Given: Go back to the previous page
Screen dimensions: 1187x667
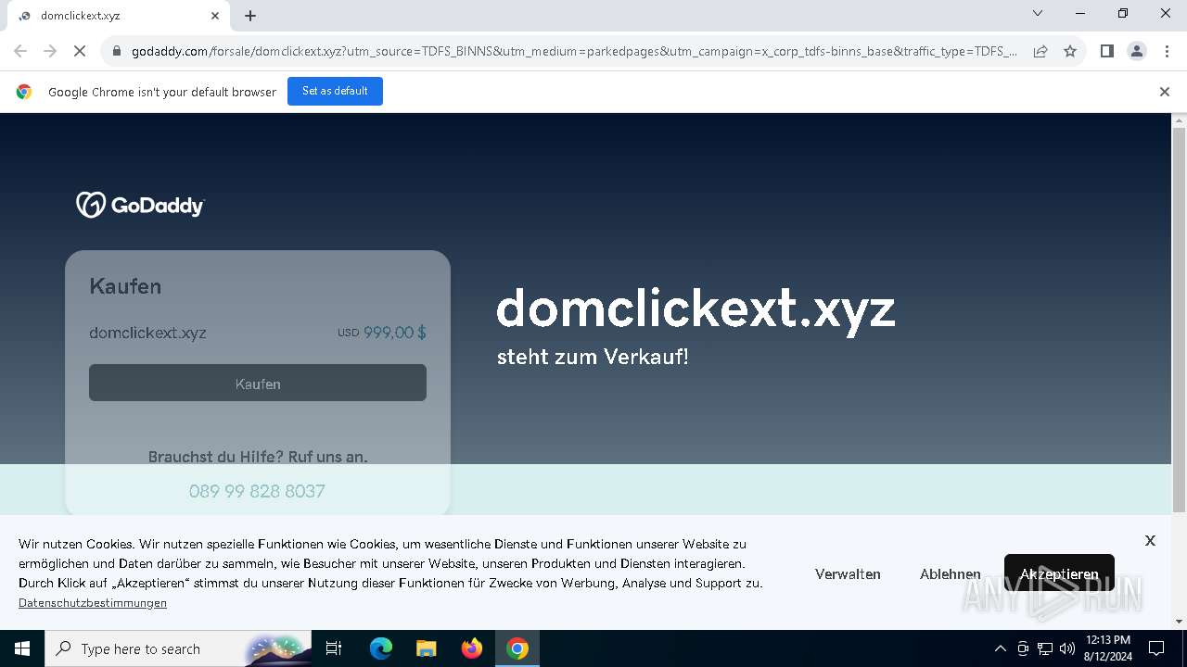Looking at the screenshot, I should pyautogui.click(x=20, y=51).
